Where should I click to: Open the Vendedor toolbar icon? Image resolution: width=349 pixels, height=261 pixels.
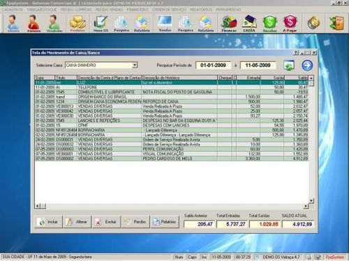tap(54, 23)
